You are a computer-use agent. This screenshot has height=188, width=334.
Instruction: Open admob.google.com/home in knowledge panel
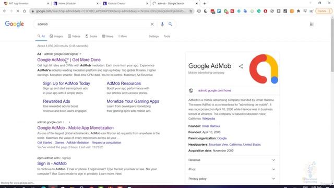[214, 90]
